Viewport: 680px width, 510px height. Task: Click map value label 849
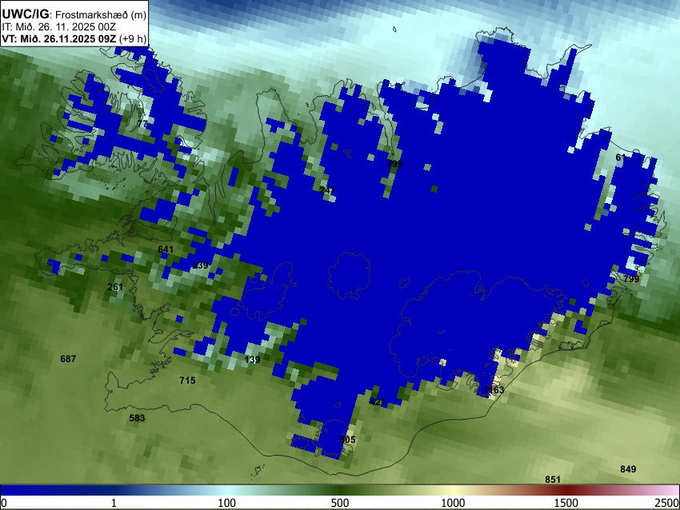pos(628,469)
